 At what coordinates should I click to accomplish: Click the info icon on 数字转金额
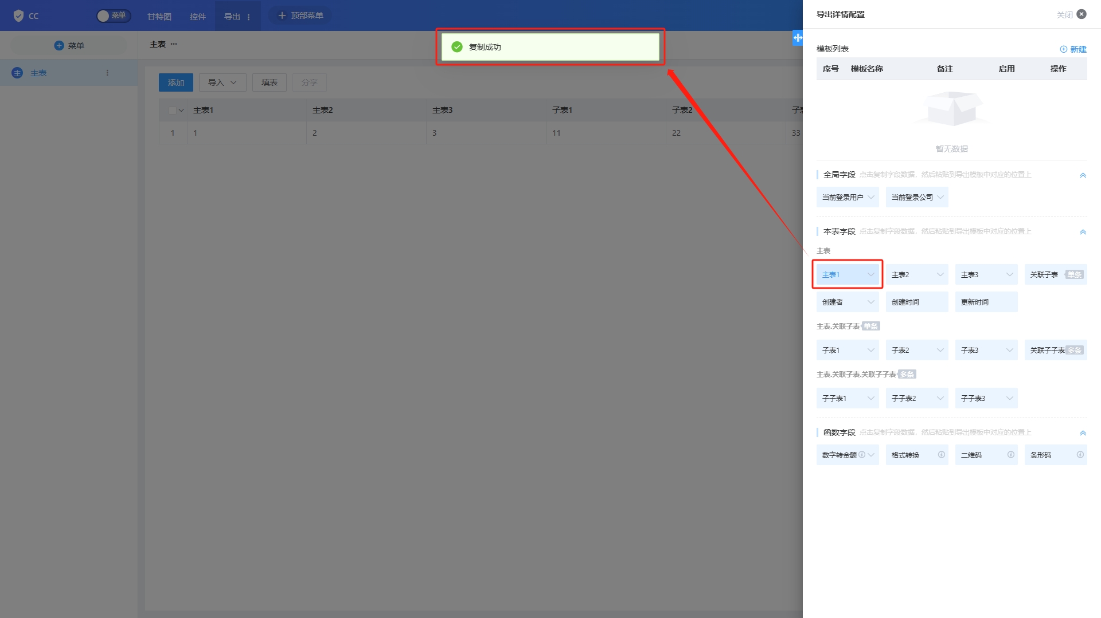click(862, 454)
